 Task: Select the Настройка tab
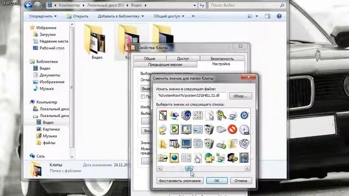click(x=221, y=64)
